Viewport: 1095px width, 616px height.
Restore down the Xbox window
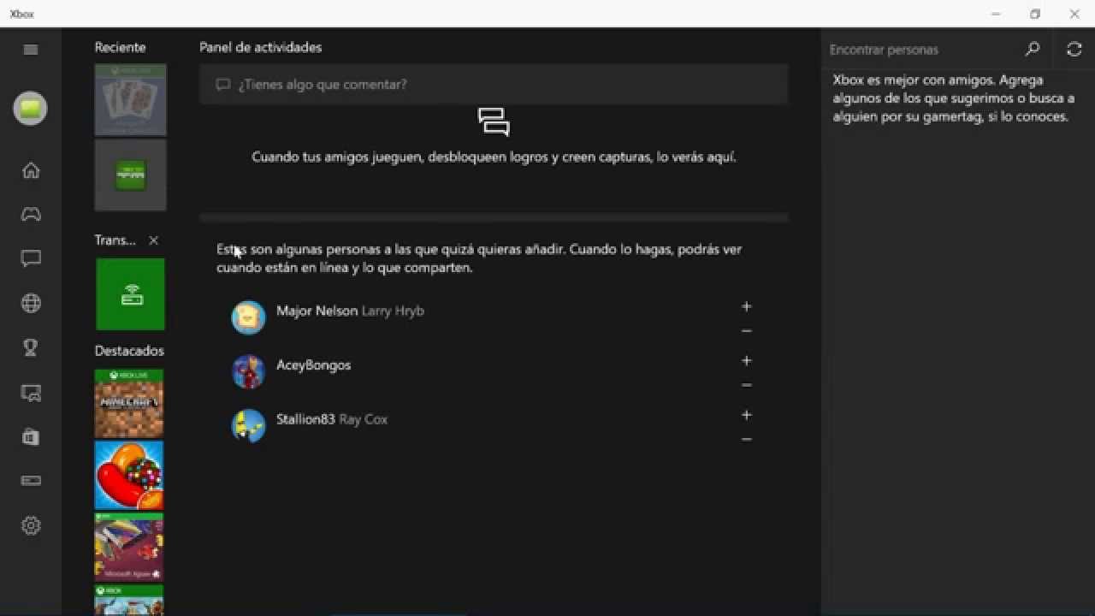1035,14
